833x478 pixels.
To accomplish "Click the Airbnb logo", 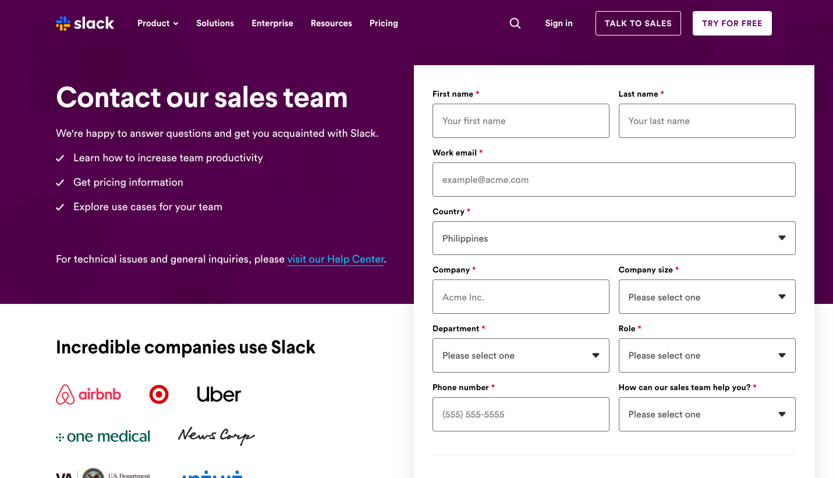I will coord(88,395).
